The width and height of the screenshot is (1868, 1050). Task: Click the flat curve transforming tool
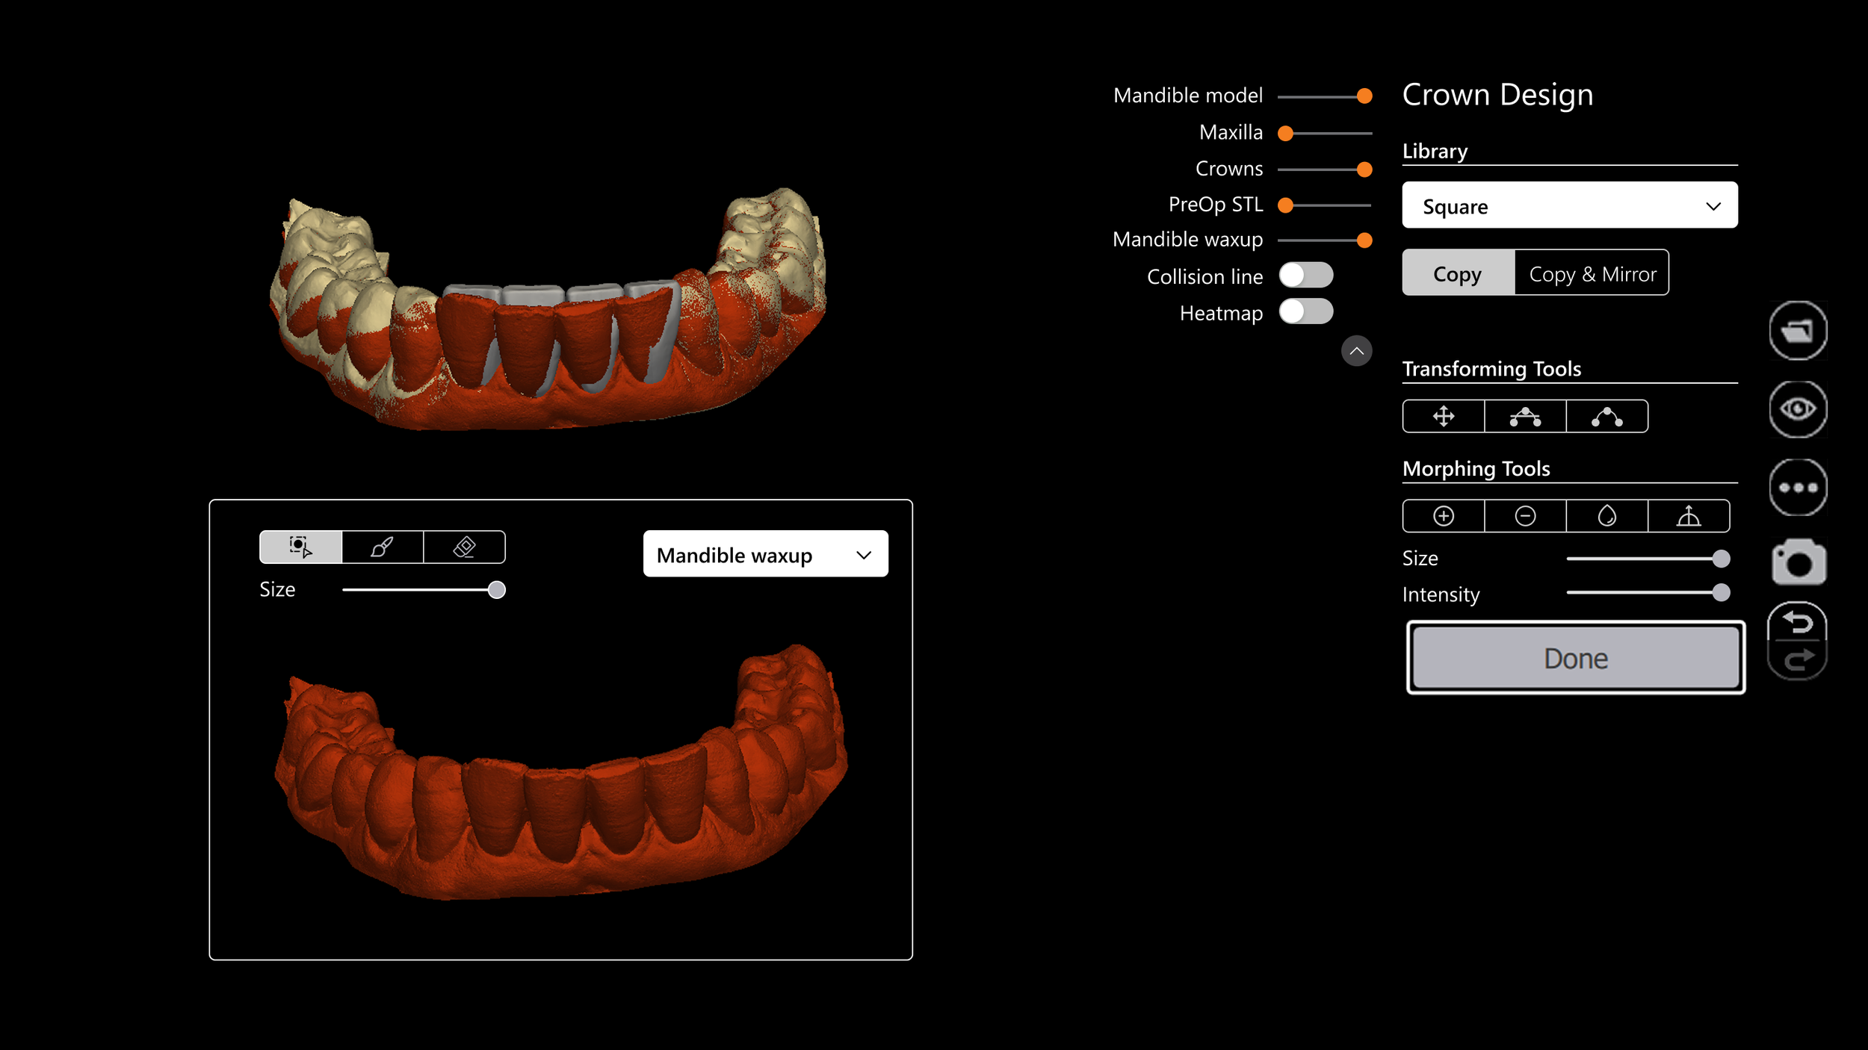1524,416
